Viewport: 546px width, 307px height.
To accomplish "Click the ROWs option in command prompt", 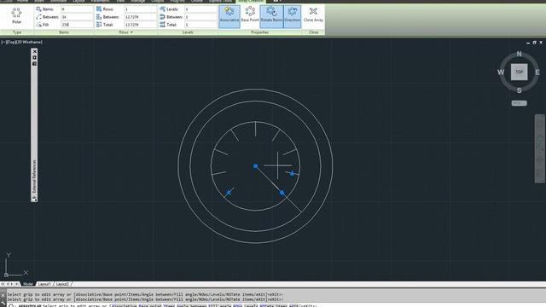I will pyautogui.click(x=237, y=305).
